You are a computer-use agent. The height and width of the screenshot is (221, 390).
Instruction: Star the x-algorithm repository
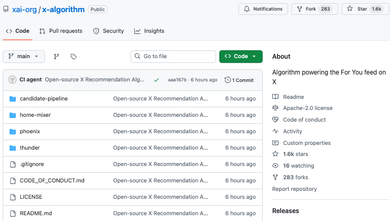(x=364, y=9)
